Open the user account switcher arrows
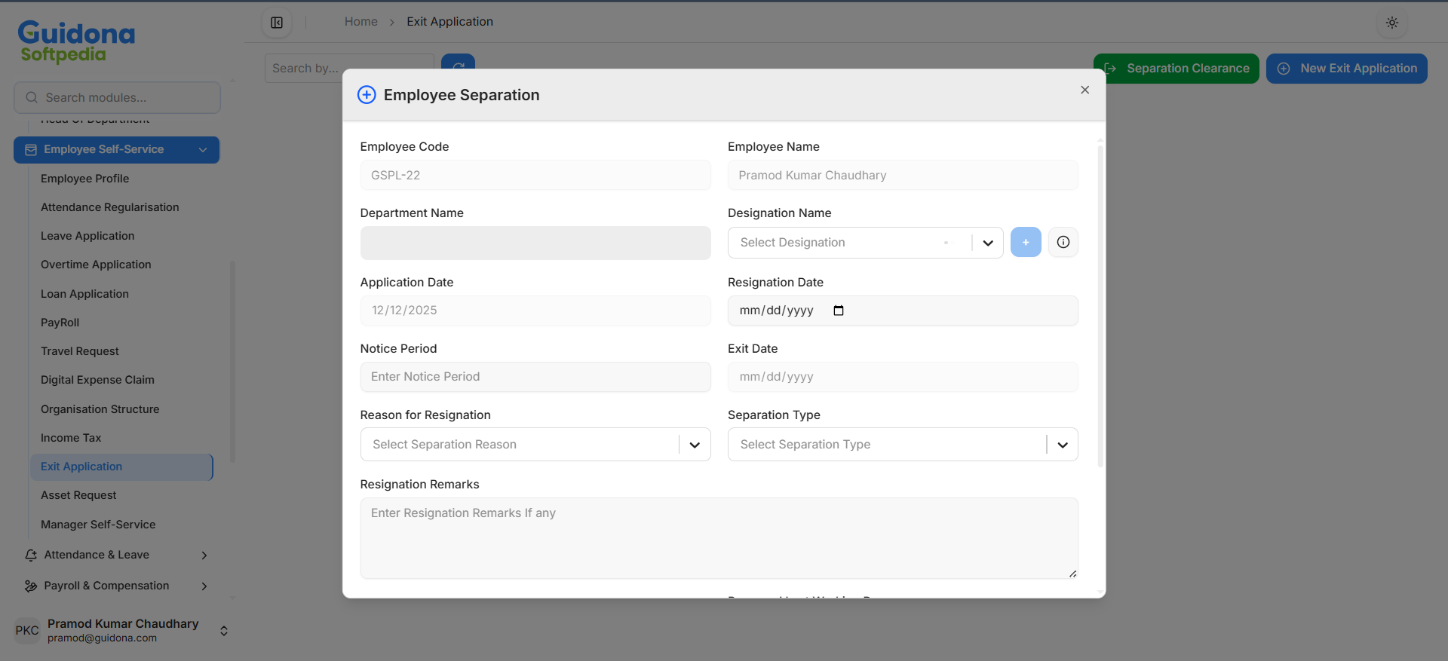1448x661 pixels. click(224, 631)
